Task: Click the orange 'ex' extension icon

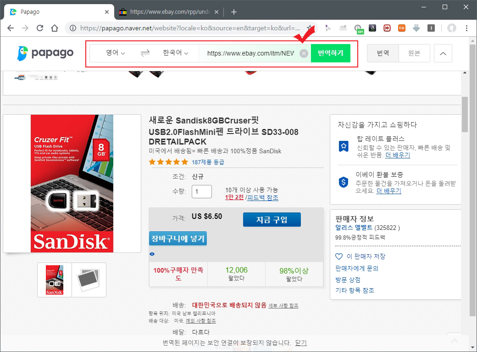Action: (402, 28)
